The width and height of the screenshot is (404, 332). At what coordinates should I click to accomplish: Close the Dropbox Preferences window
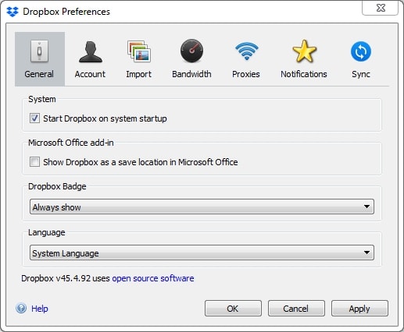381,8
